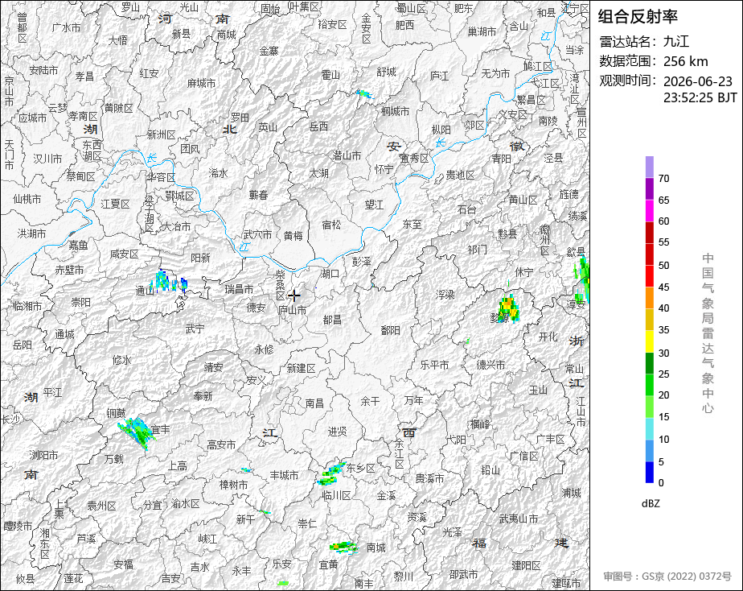743x591 pixels.
Task: Select the dark green 25–30 dBZ legend band
Action: (x=650, y=363)
